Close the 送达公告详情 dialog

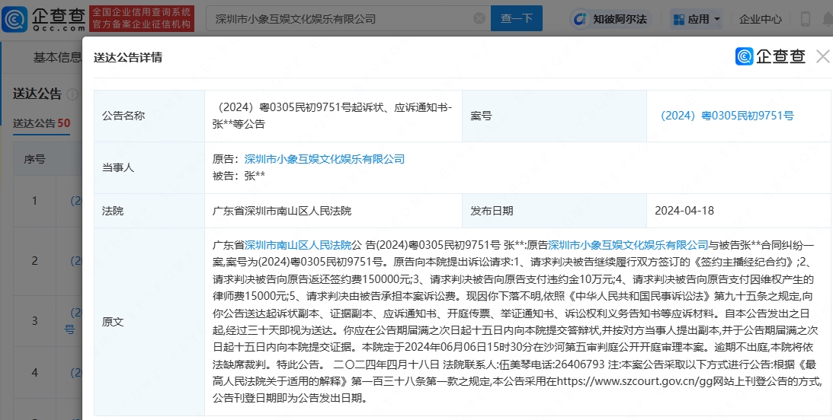[x=823, y=56]
